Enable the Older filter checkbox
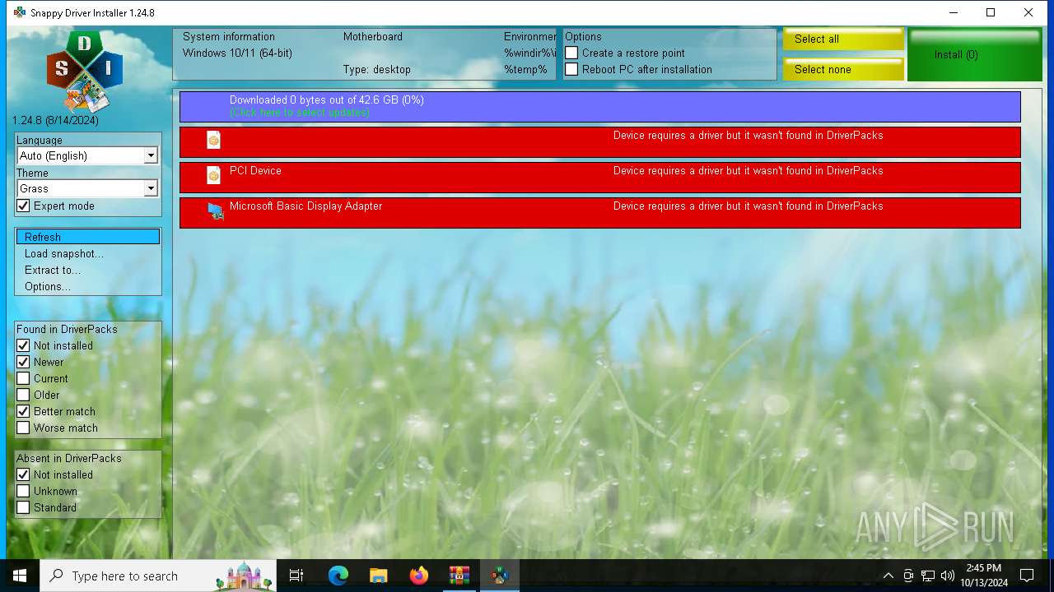The image size is (1054, 592). 23,395
